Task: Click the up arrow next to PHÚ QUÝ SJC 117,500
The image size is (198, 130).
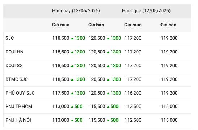Action: [x=72, y=93]
